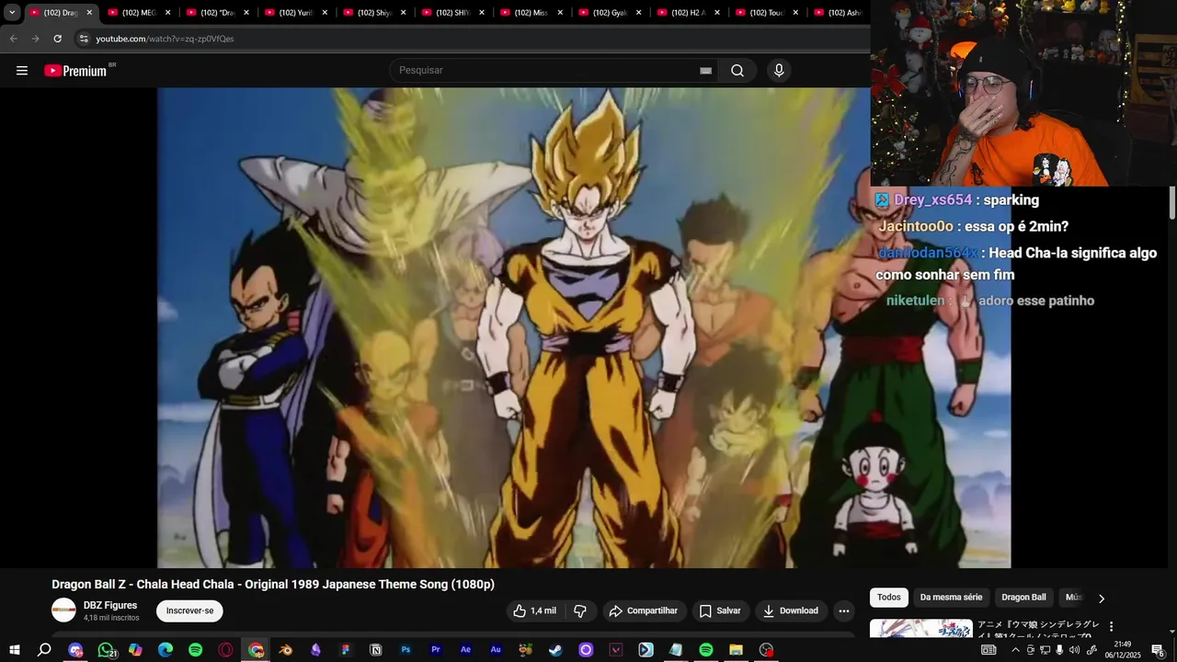The image size is (1177, 662).
Task: Open the clock showing 21:49
Action: (1123, 650)
